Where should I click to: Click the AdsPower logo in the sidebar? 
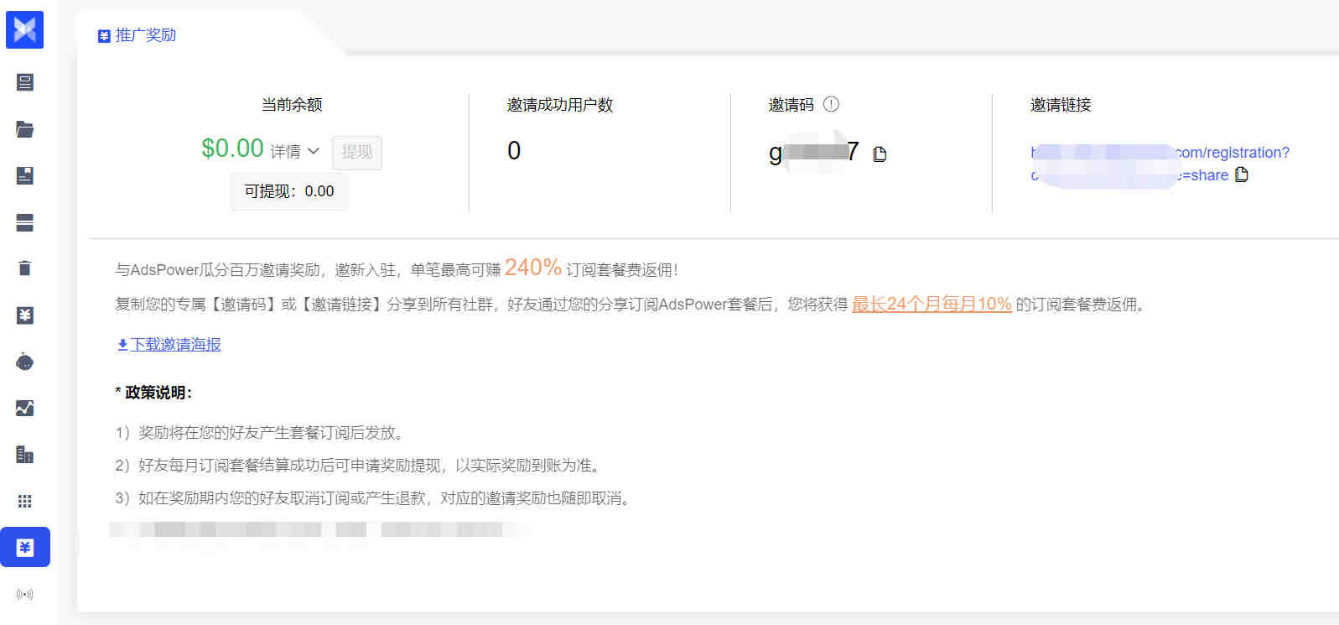[x=24, y=29]
